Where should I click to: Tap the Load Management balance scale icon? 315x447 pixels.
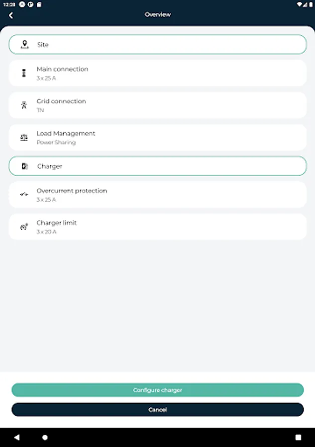[x=24, y=138]
